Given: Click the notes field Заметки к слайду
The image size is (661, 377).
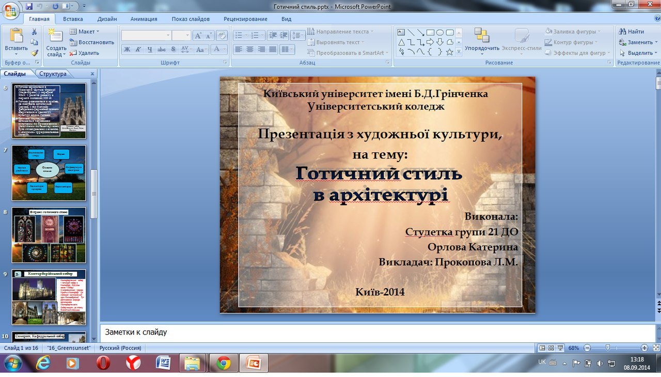Looking at the screenshot, I should 378,332.
